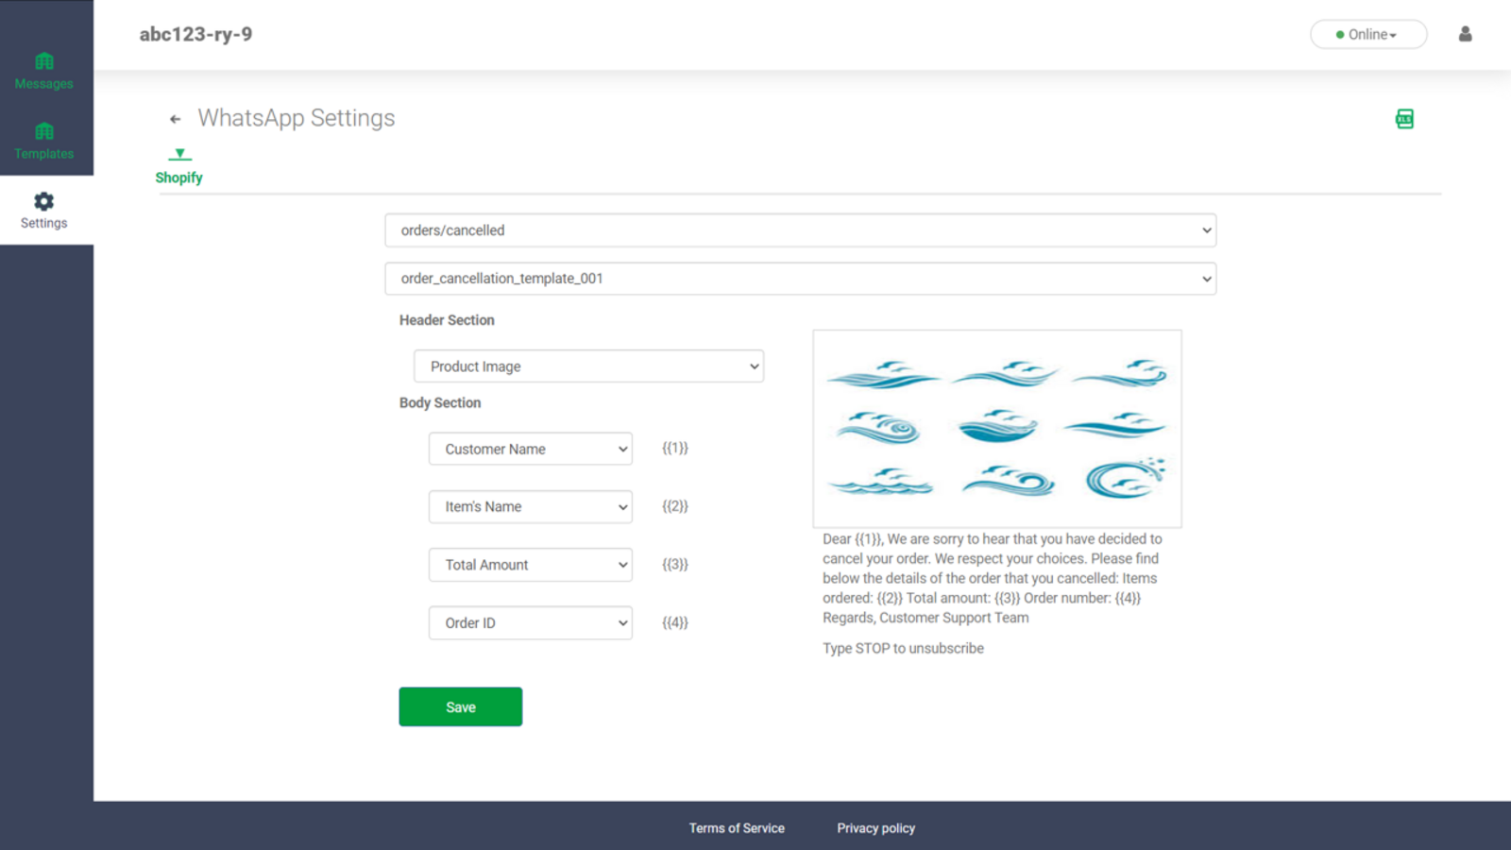Open the Terms of Service page
Screen dimensions: 1511x850
point(737,827)
